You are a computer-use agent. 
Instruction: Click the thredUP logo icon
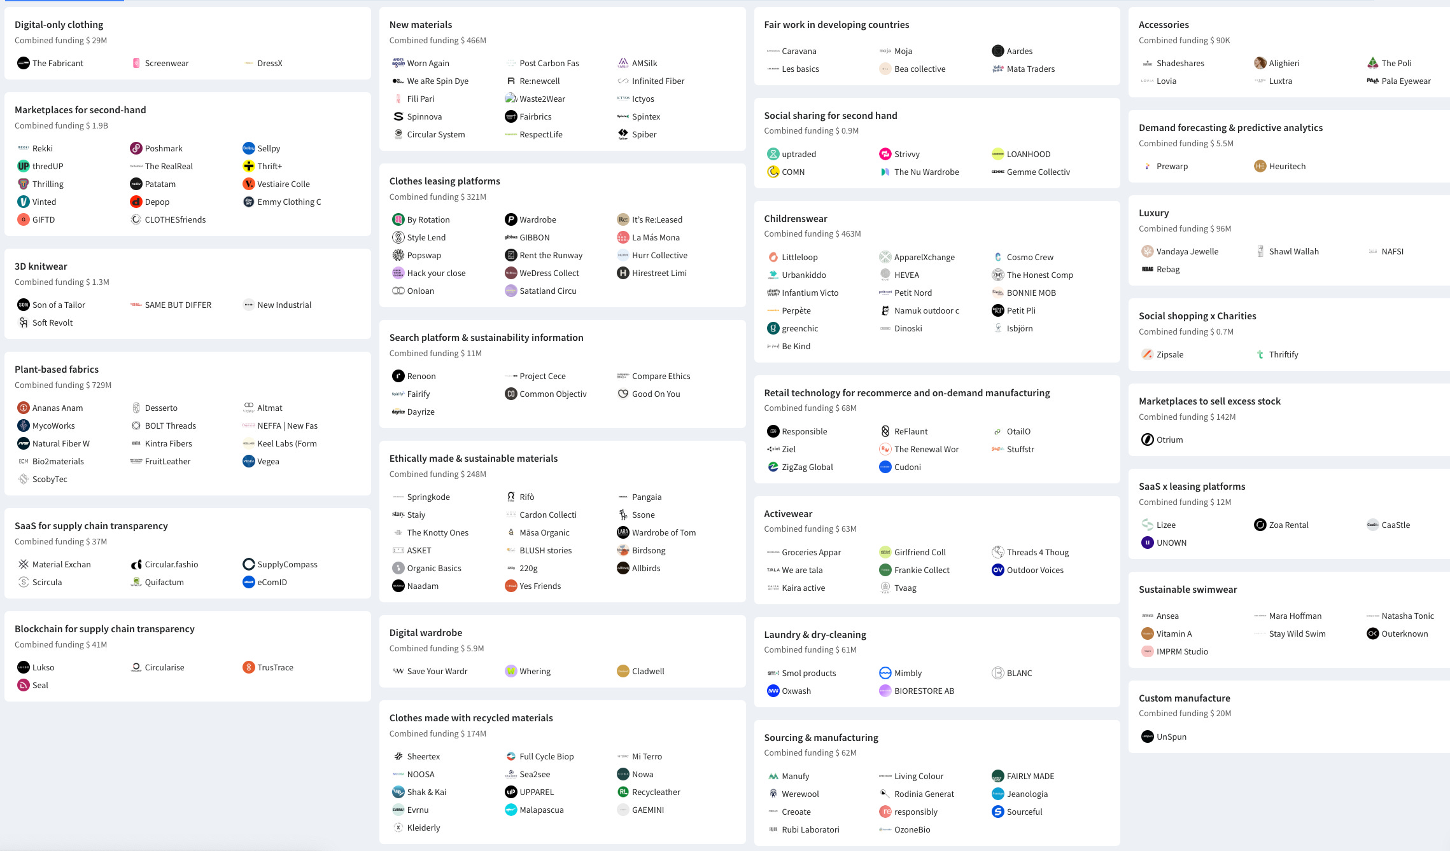(24, 166)
